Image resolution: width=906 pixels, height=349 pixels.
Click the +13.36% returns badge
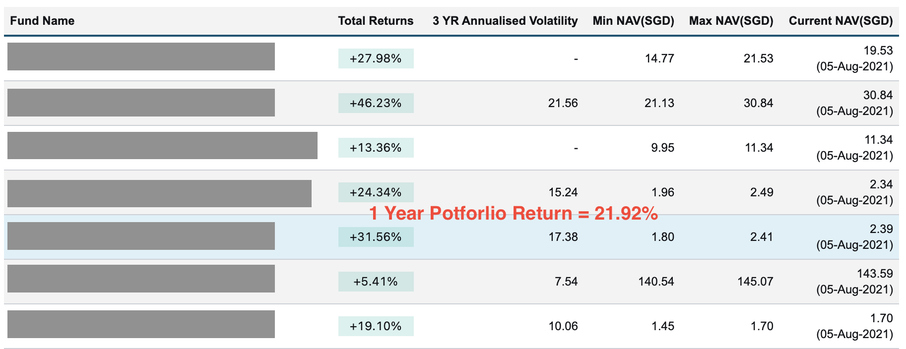tap(376, 148)
